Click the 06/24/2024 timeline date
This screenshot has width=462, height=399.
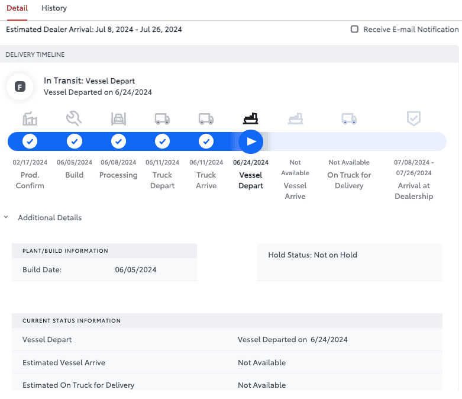(x=251, y=162)
